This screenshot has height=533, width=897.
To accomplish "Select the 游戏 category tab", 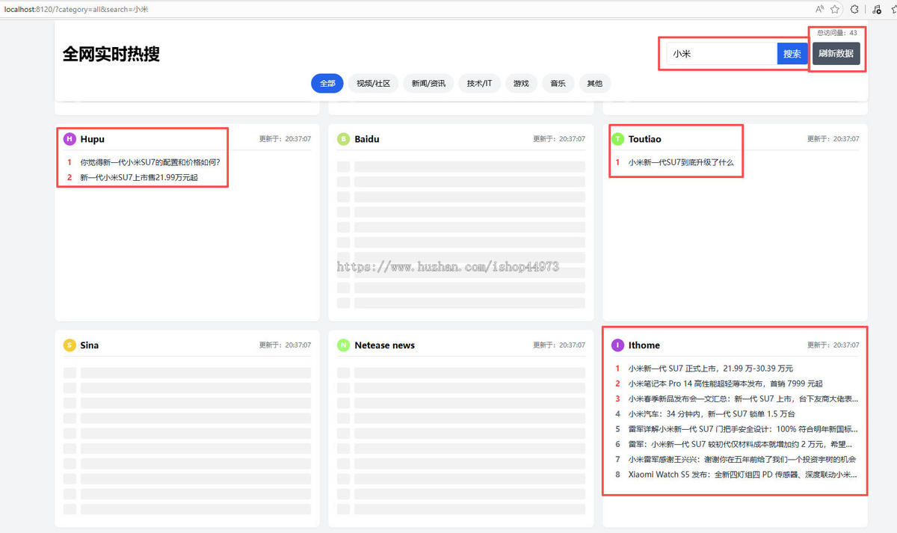I will pyautogui.click(x=521, y=84).
